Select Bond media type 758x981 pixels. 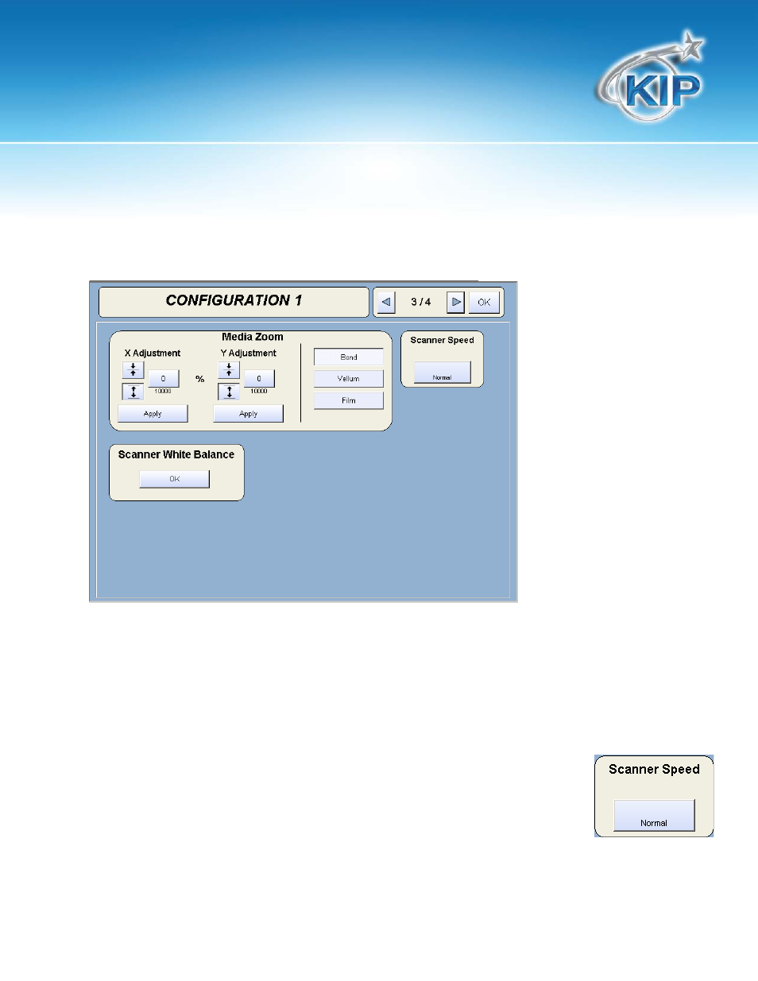pos(349,357)
